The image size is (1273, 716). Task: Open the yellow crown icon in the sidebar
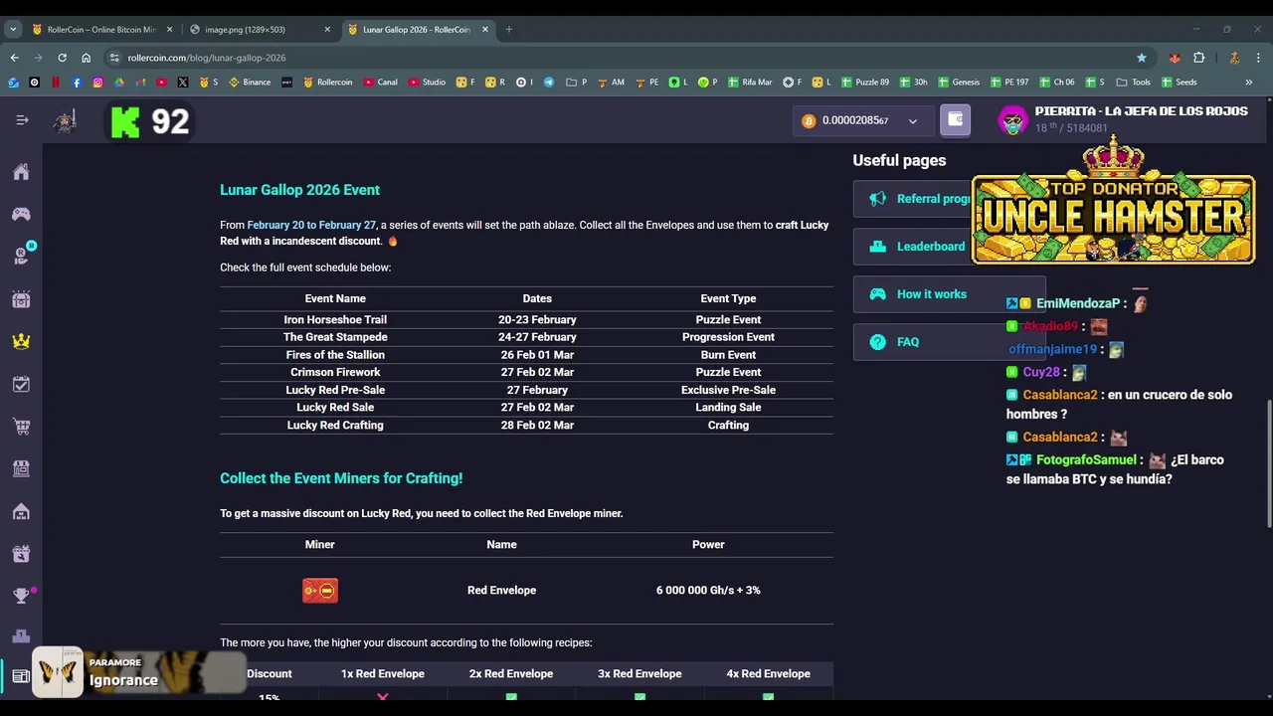pos(21,341)
